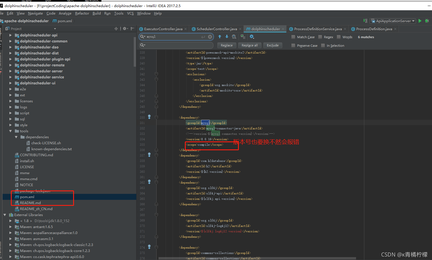Close the ProcessDefinition.java tab
Viewport: 432px width, 260px height.
395,29
